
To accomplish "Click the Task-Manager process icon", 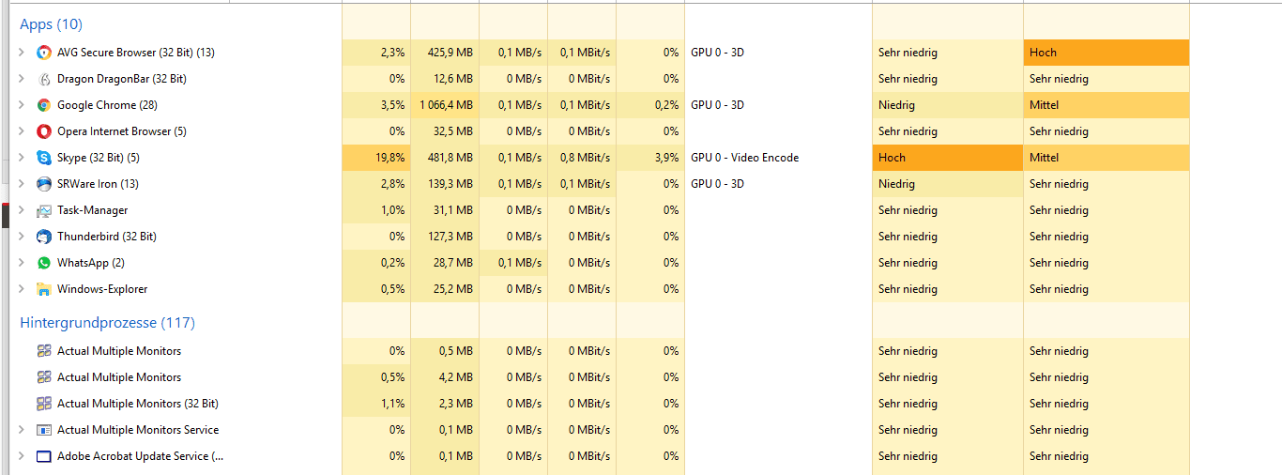I will pyautogui.click(x=43, y=210).
